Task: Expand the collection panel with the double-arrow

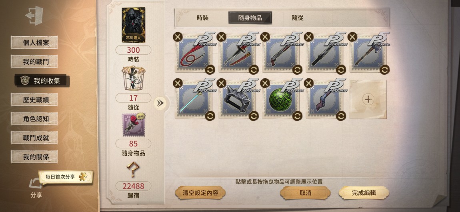Action: click(x=160, y=103)
